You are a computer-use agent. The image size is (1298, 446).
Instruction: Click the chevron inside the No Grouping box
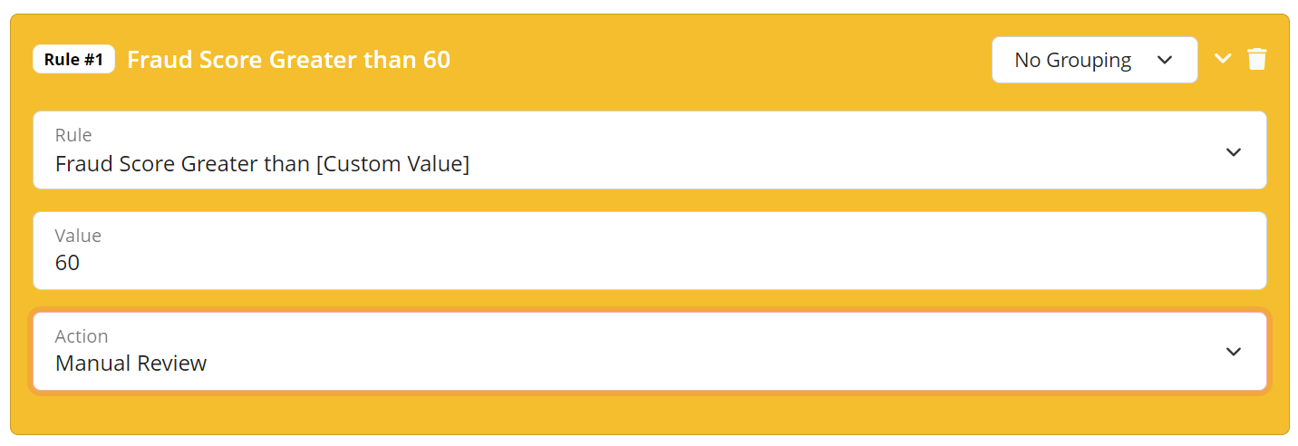[x=1166, y=60]
